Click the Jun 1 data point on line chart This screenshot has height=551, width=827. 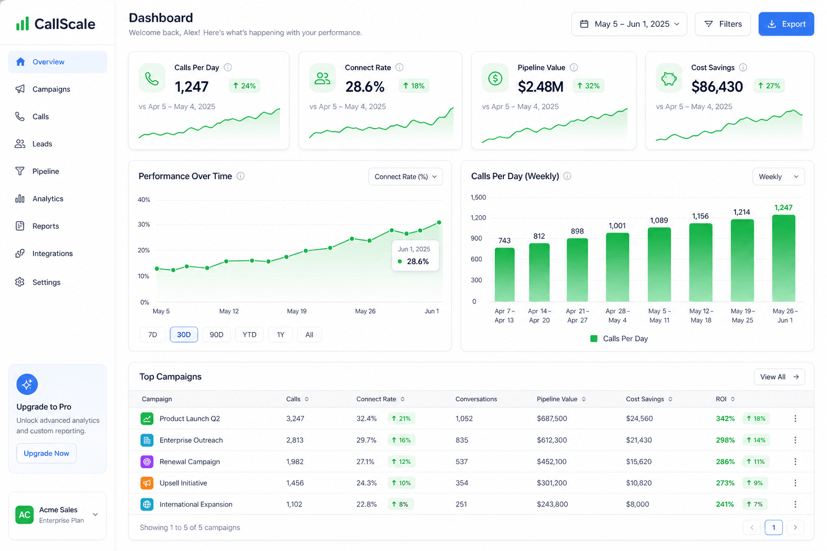(x=439, y=222)
